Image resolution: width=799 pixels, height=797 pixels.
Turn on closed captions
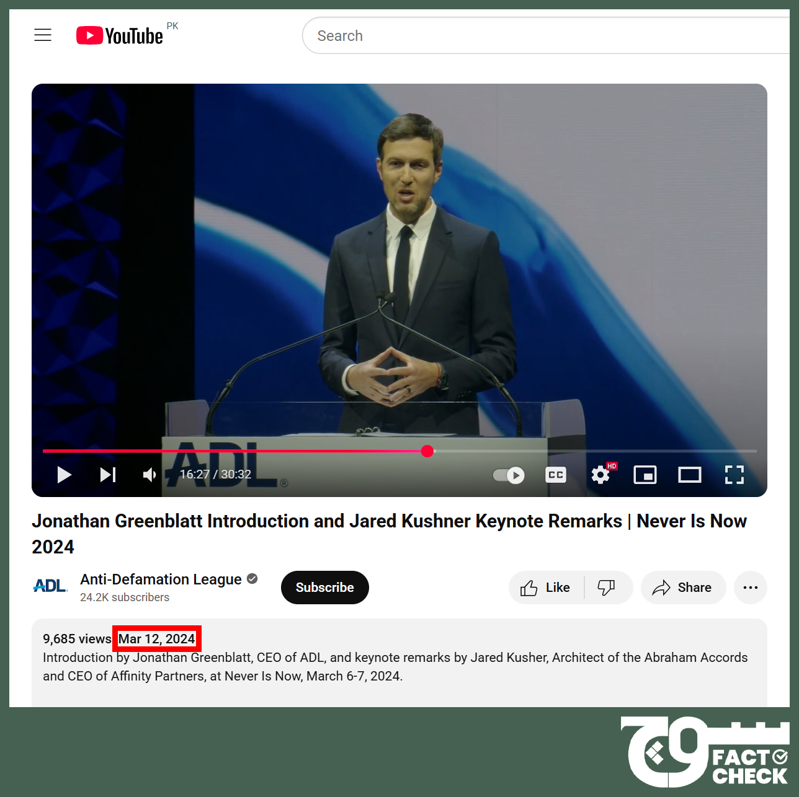556,475
